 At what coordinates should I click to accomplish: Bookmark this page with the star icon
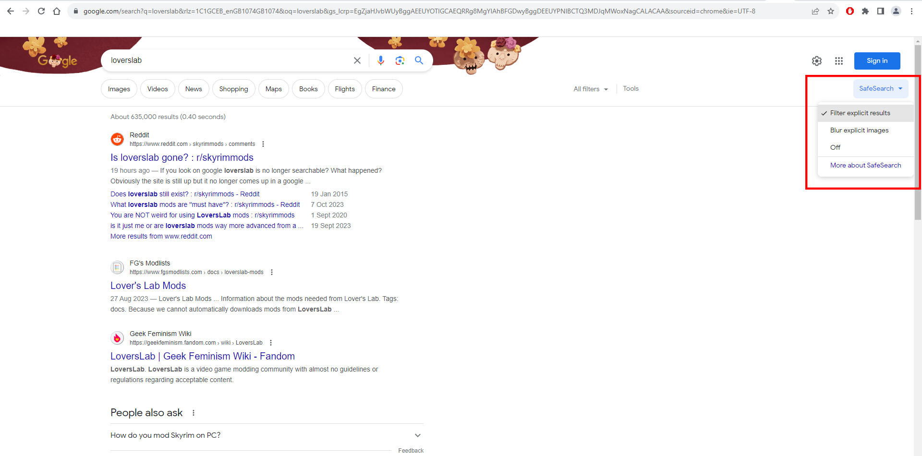tap(831, 11)
